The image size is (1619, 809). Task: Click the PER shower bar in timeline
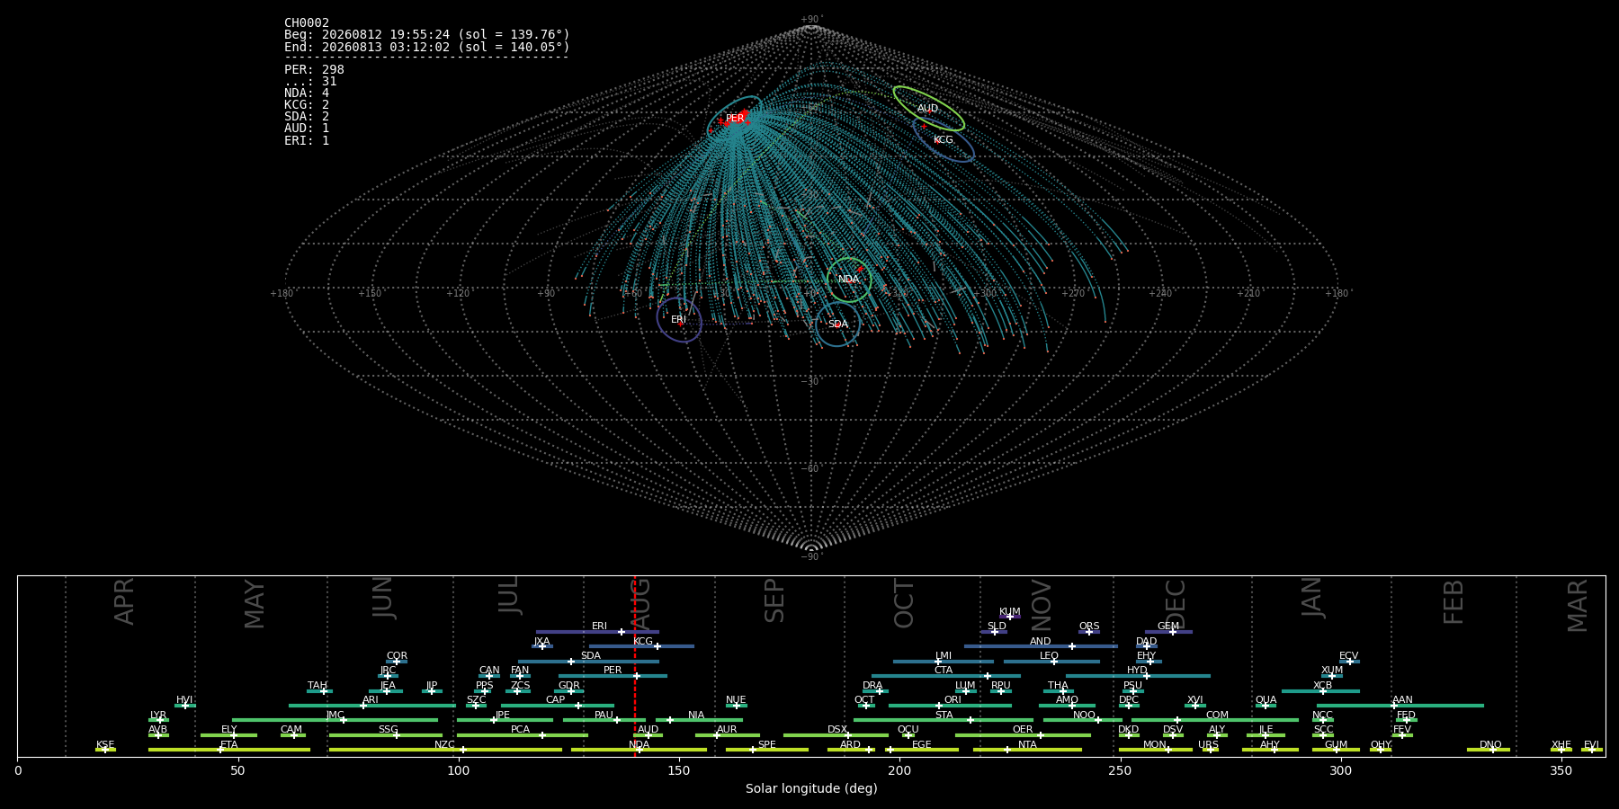(613, 676)
